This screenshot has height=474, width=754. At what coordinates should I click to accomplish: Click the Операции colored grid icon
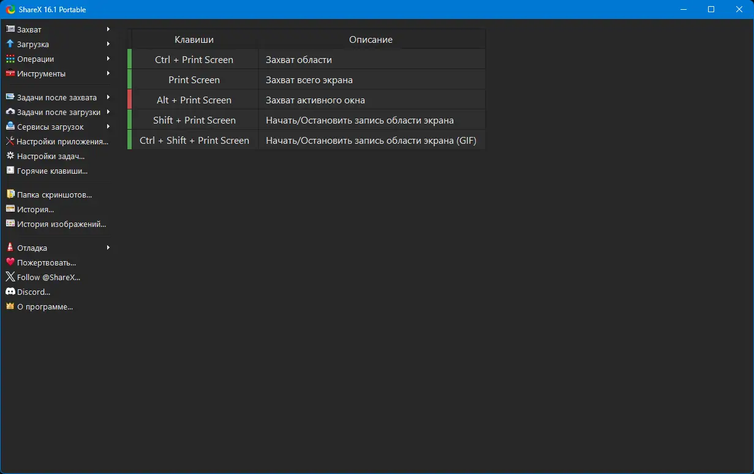pyautogui.click(x=10, y=59)
